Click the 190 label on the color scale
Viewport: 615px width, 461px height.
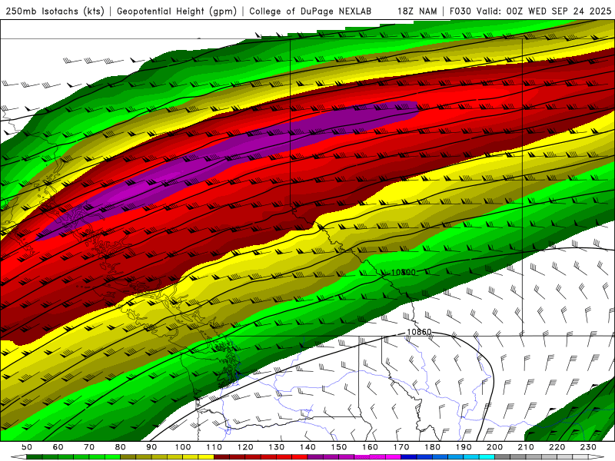coord(464,447)
